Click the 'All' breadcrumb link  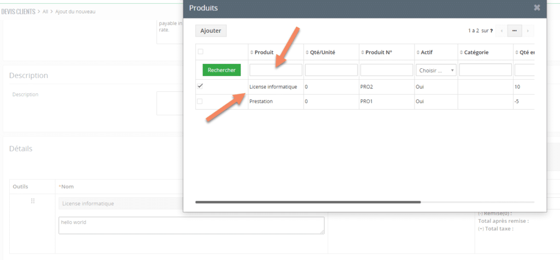coord(45,11)
